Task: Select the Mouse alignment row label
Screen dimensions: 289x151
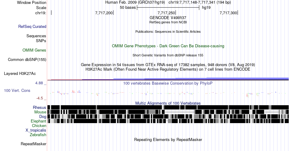Action: 40,112
